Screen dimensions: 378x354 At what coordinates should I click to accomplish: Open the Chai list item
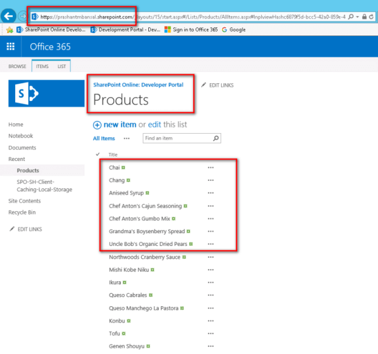click(114, 167)
